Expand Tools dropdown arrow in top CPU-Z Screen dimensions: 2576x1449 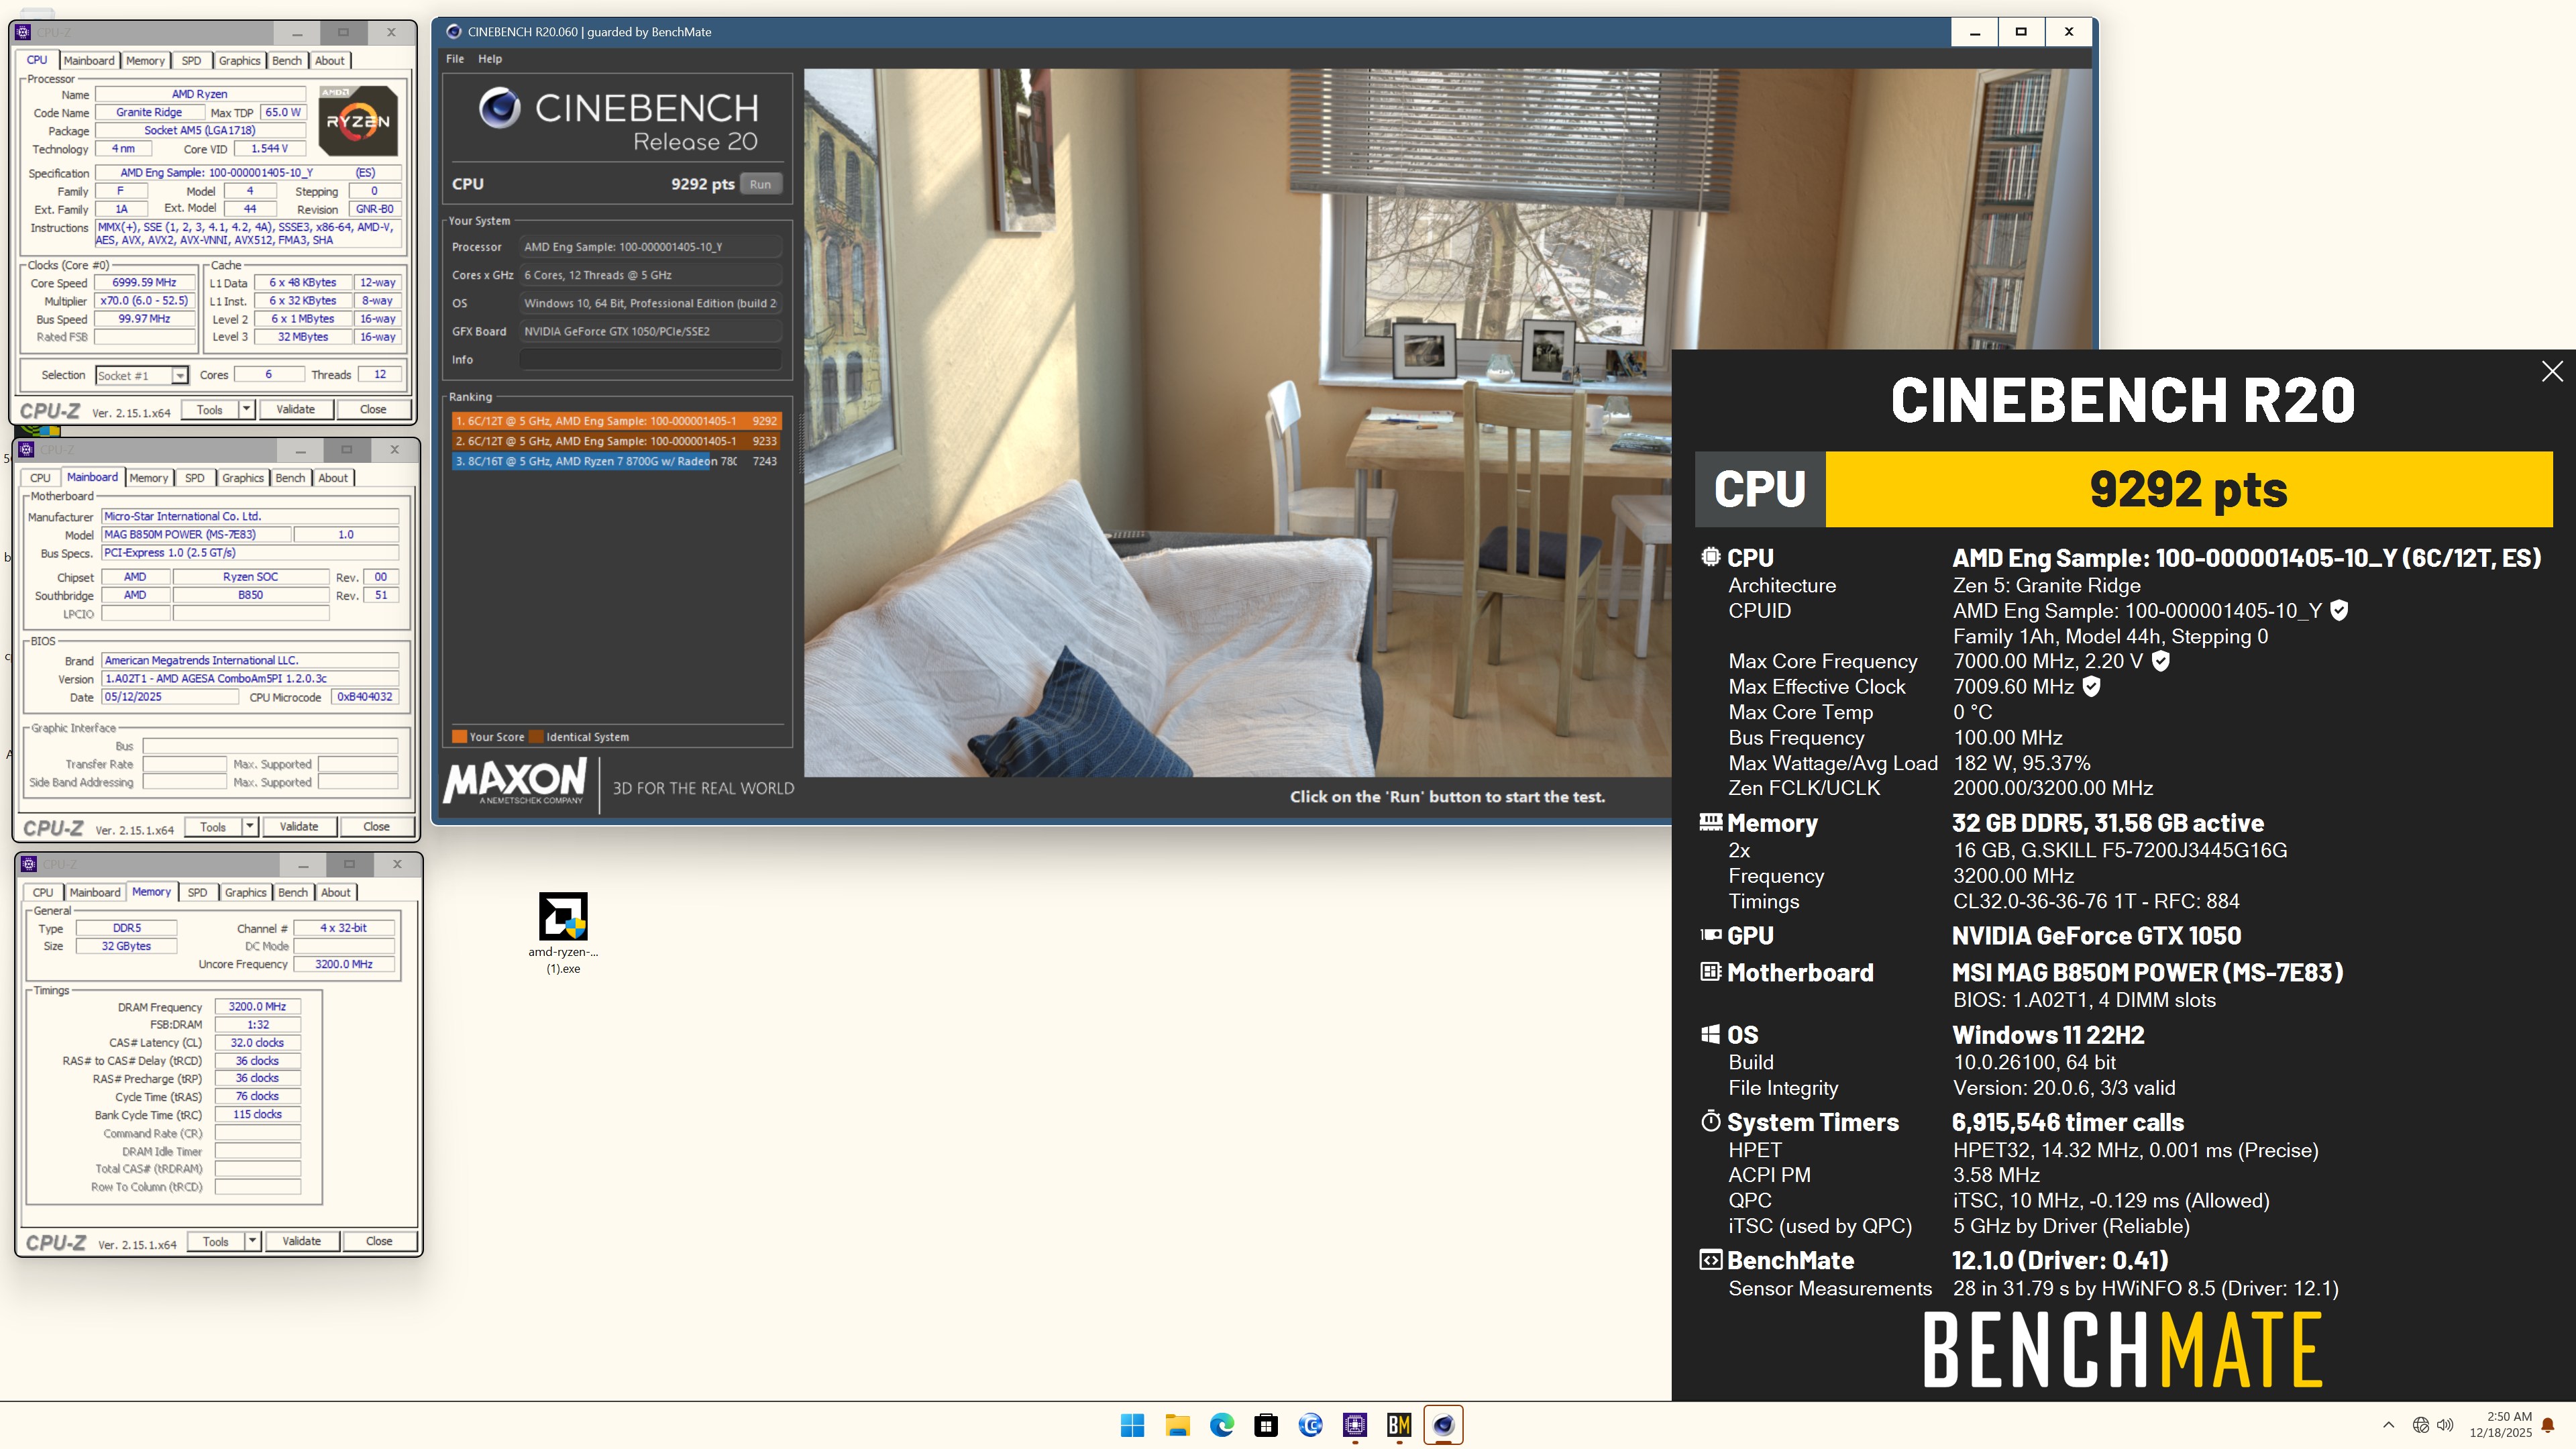point(246,409)
